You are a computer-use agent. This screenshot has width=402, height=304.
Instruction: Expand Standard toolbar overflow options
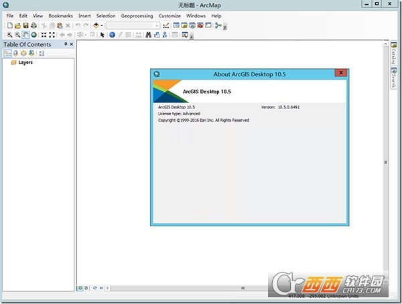pos(225,27)
